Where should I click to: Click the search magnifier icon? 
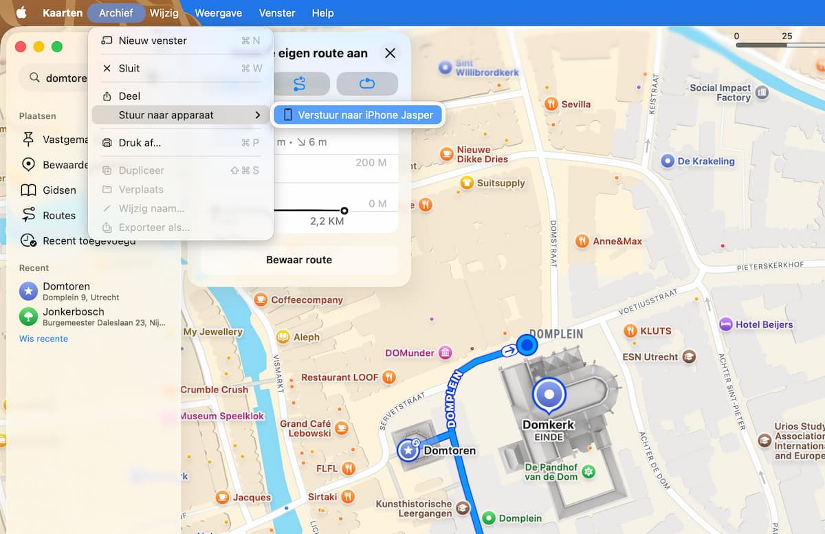(x=34, y=78)
